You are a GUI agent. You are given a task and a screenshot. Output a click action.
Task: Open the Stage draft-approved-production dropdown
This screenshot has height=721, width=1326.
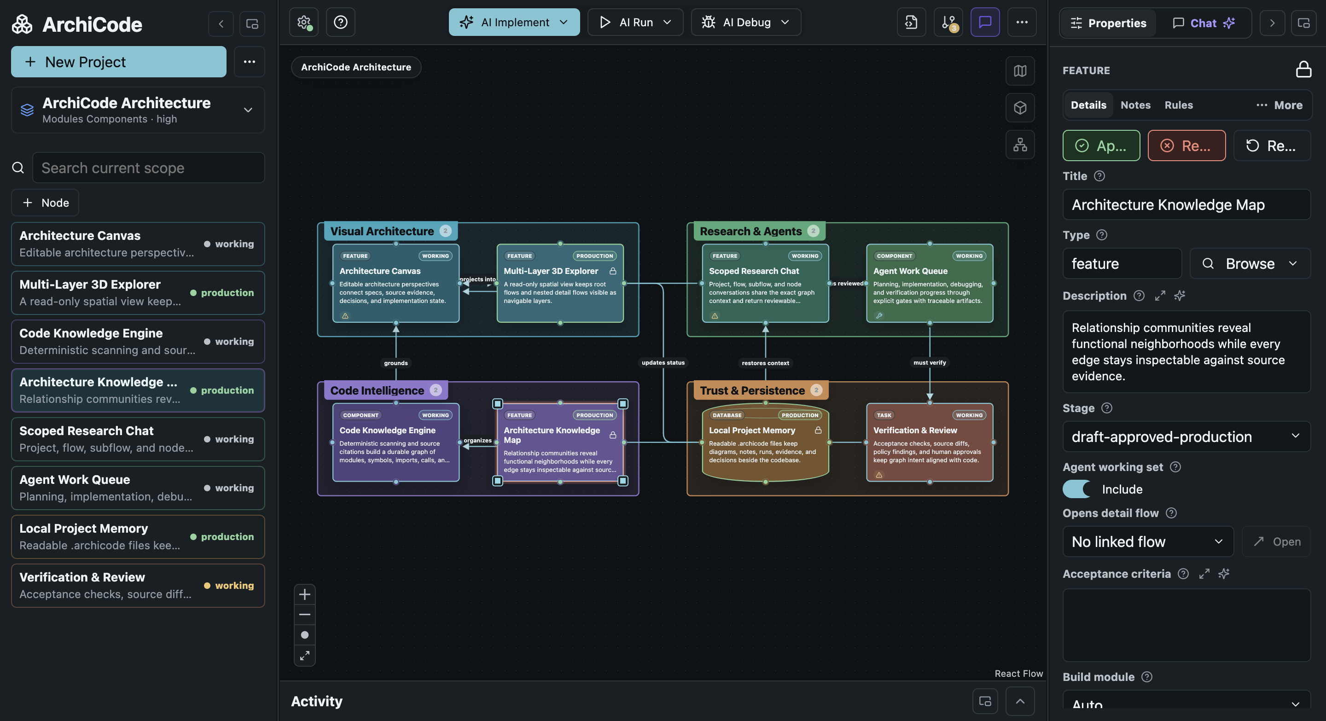click(1186, 436)
